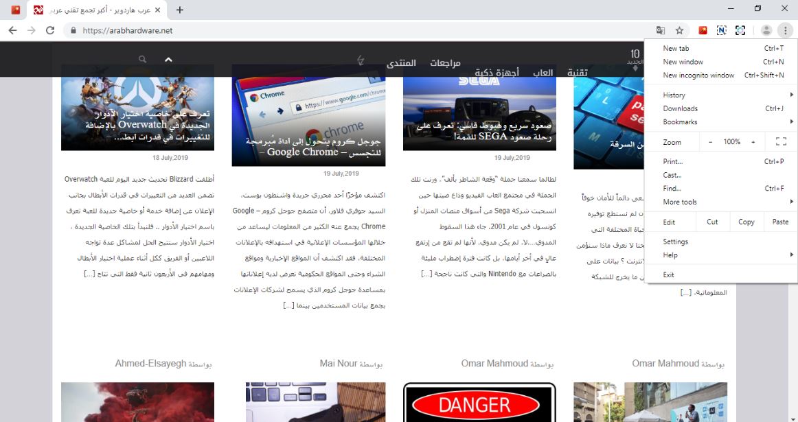Open the Chrome profile avatar
The width and height of the screenshot is (798, 422).
point(766,30)
